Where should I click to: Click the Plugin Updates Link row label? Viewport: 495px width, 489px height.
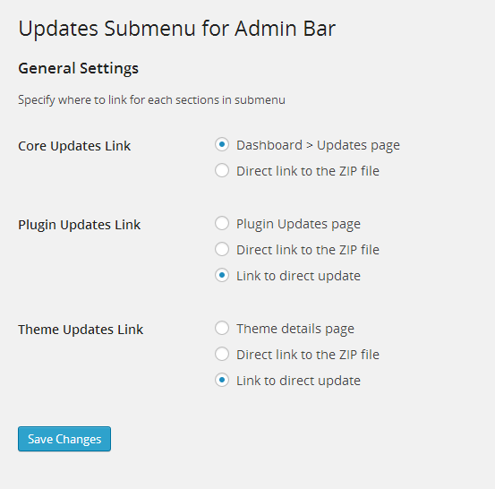click(80, 225)
